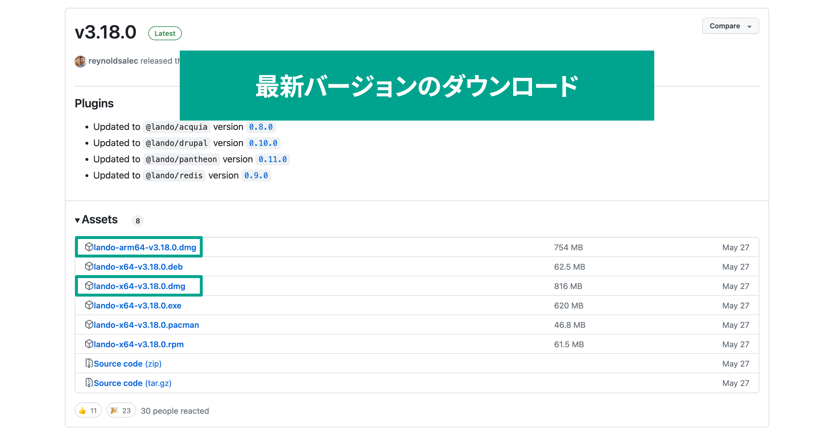Click archive icon beside Source code (tar.gz)

(89, 382)
